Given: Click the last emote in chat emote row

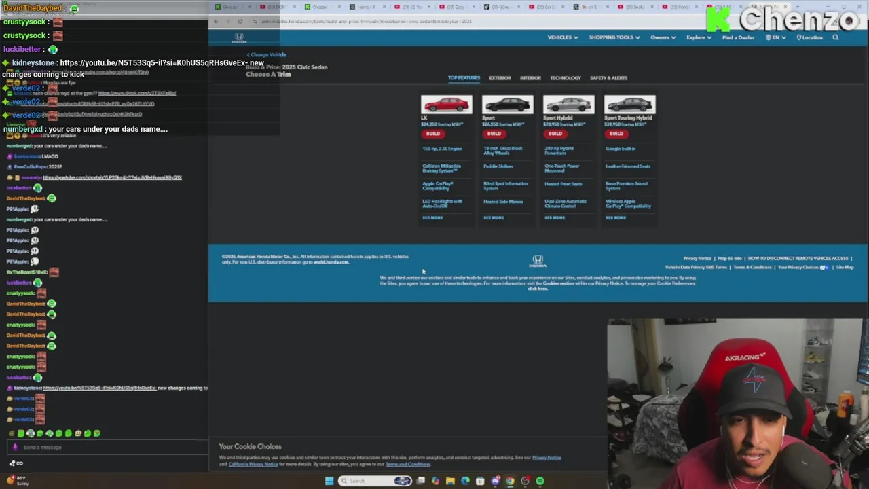Looking at the screenshot, I should coord(96,433).
